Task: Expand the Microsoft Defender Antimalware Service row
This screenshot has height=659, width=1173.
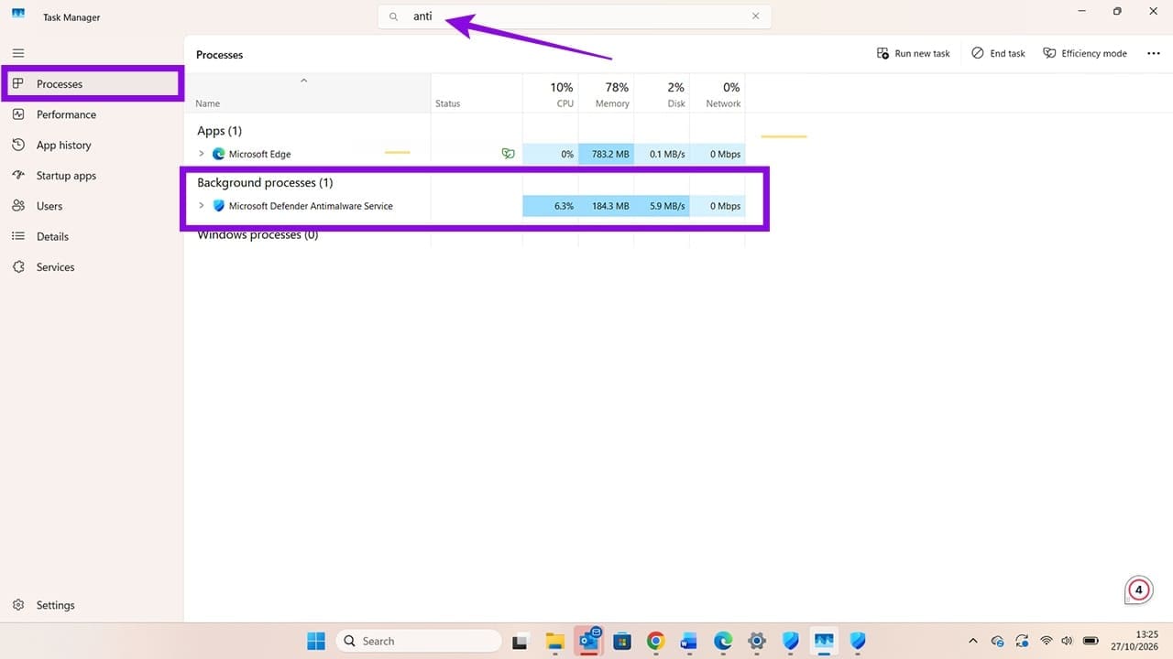Action: pyautogui.click(x=202, y=206)
